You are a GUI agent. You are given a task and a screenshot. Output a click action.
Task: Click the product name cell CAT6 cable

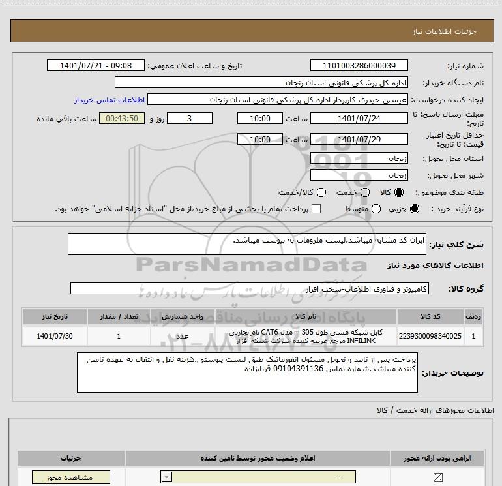(306, 336)
